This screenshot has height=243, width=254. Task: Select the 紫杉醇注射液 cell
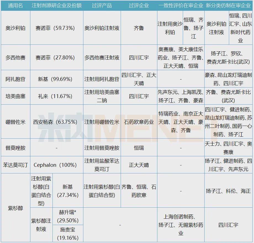pos(41,225)
